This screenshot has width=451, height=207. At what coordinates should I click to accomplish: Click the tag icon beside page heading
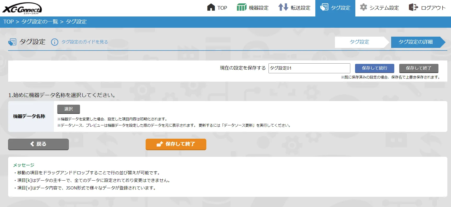(x=12, y=42)
